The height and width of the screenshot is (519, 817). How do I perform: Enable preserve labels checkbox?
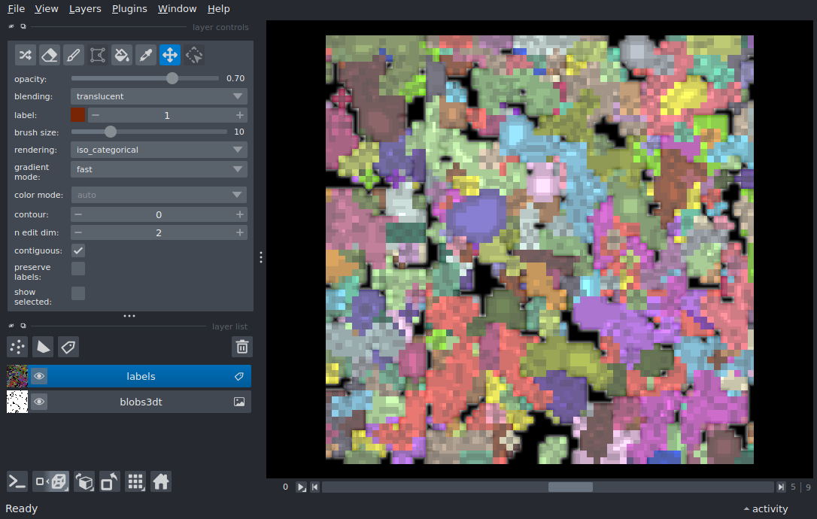pyautogui.click(x=78, y=269)
